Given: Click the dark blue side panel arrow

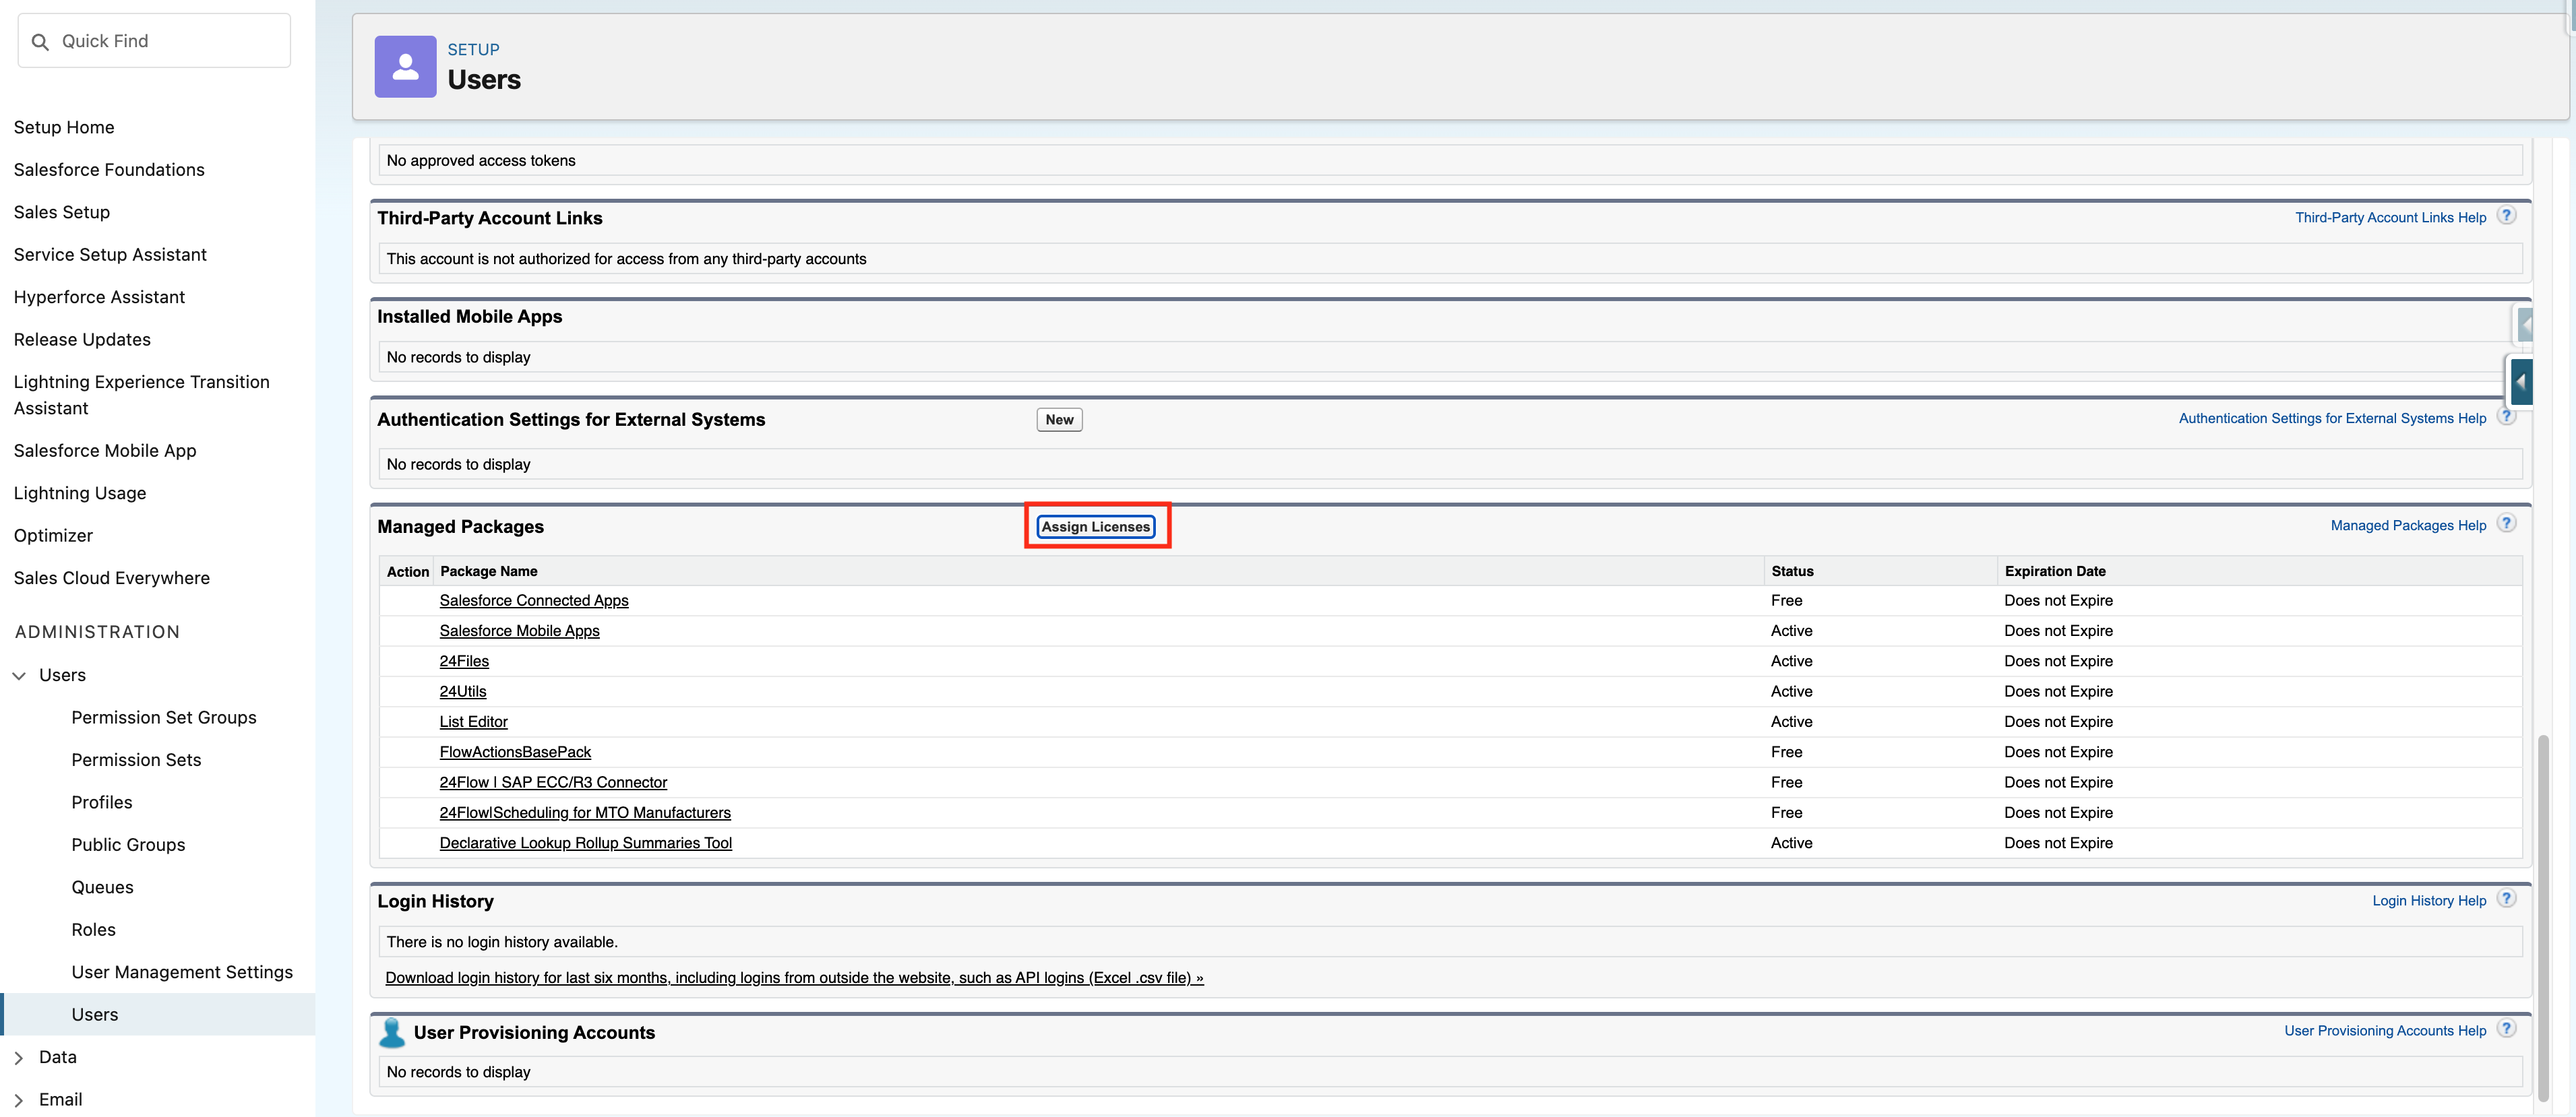Looking at the screenshot, I should click(x=2521, y=382).
